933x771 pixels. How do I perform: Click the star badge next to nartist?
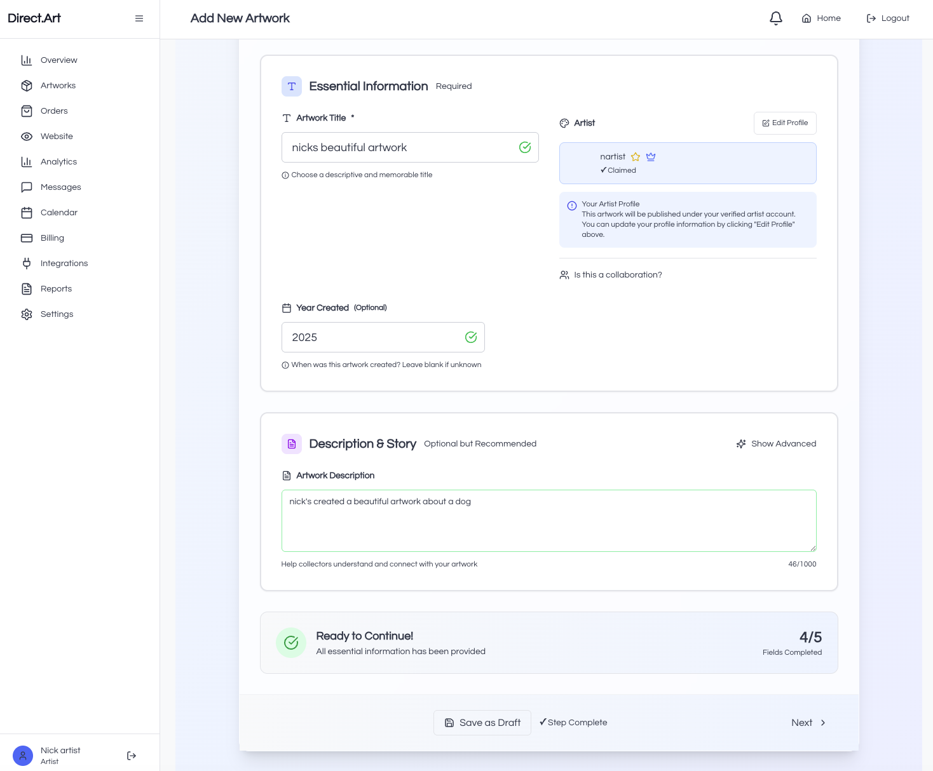pos(636,156)
